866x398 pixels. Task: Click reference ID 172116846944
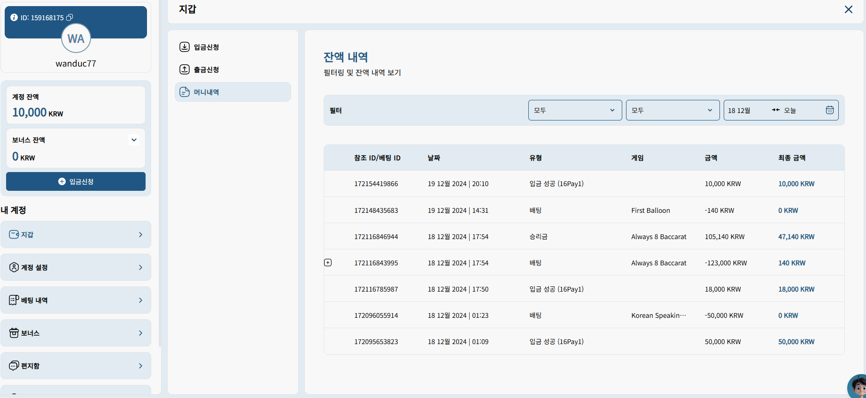(376, 237)
